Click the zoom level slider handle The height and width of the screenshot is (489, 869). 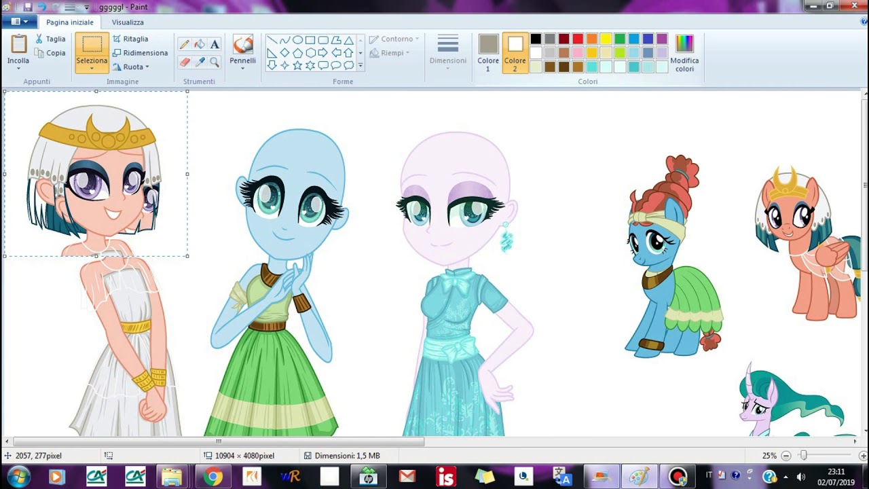click(803, 456)
